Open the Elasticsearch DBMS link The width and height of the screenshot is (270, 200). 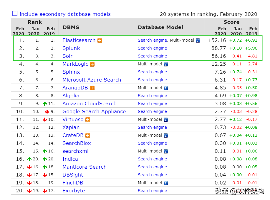pos(79,40)
